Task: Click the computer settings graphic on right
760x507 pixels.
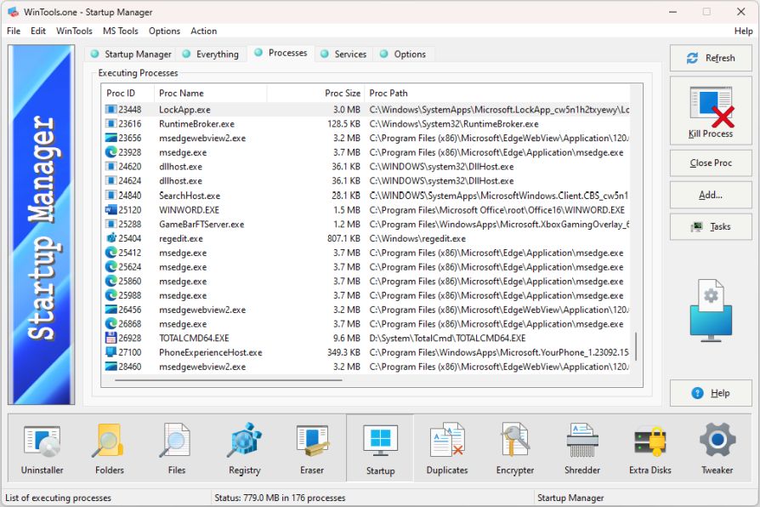Action: 711,310
